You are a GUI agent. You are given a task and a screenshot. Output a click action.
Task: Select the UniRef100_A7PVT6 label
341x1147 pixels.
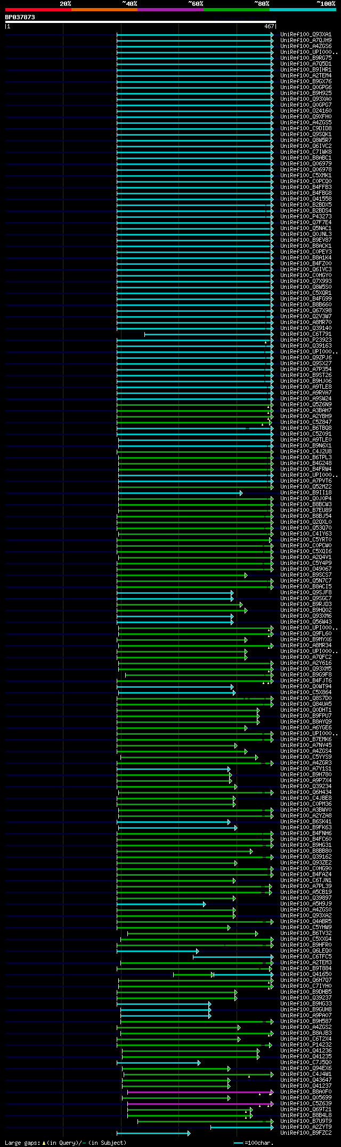(306, 481)
